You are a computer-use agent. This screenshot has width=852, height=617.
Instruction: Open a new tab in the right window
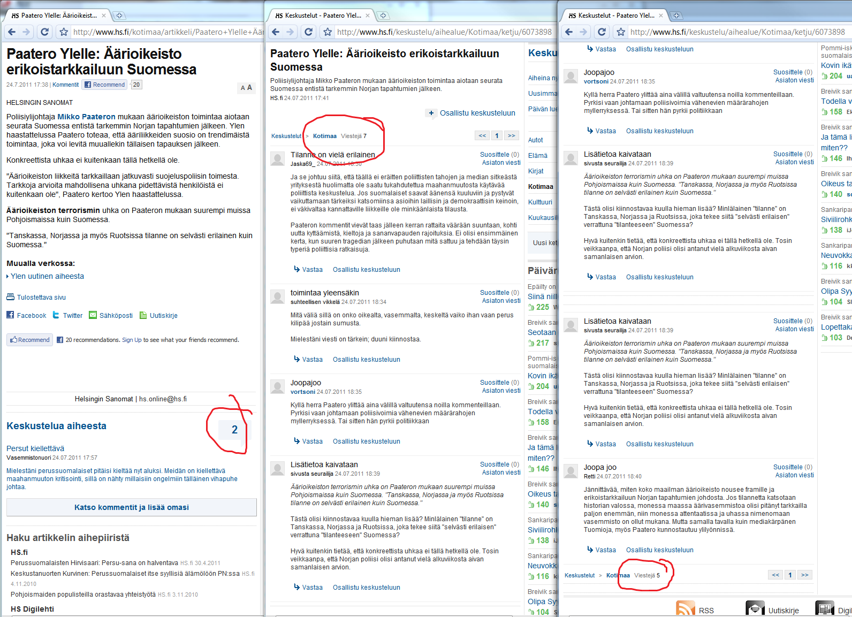tap(676, 16)
